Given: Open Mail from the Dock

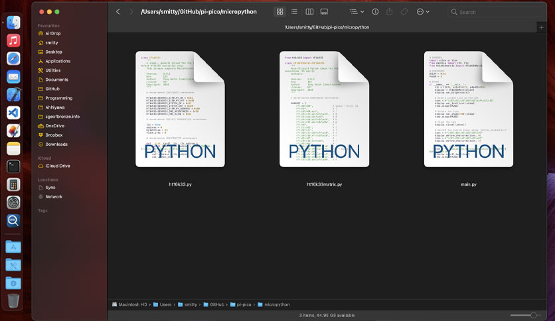Looking at the screenshot, I should (x=13, y=77).
